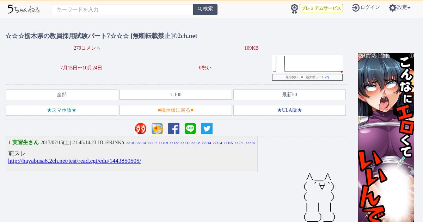Jump to reply >>109
This screenshot has width=423, height=222.
coord(163,143)
